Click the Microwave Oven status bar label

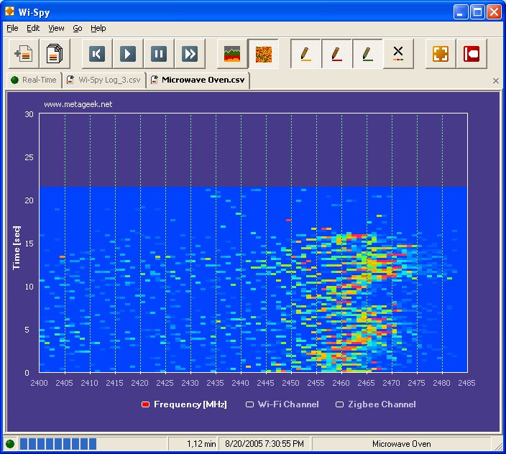[402, 444]
